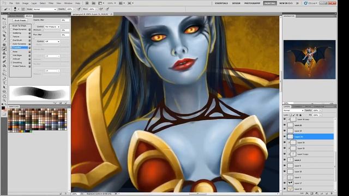Open the File menu
The image size is (349, 196).
[x=11, y=3]
